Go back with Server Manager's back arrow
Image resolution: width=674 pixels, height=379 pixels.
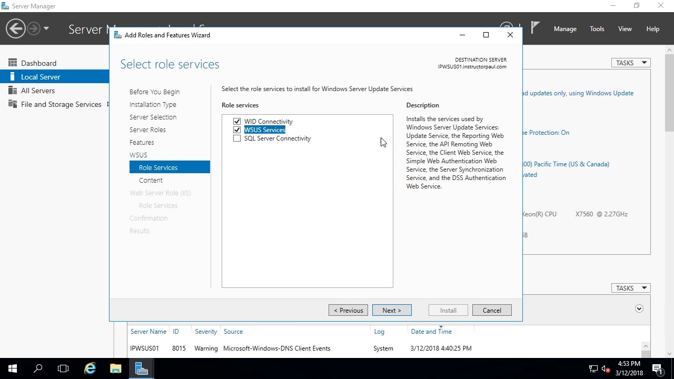16,28
